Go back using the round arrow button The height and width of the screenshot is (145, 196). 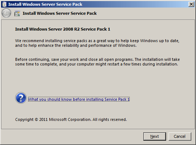coord(6,13)
